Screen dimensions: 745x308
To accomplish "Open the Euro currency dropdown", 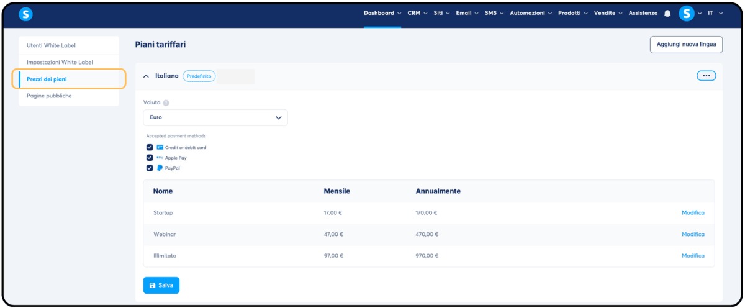I will click(215, 117).
